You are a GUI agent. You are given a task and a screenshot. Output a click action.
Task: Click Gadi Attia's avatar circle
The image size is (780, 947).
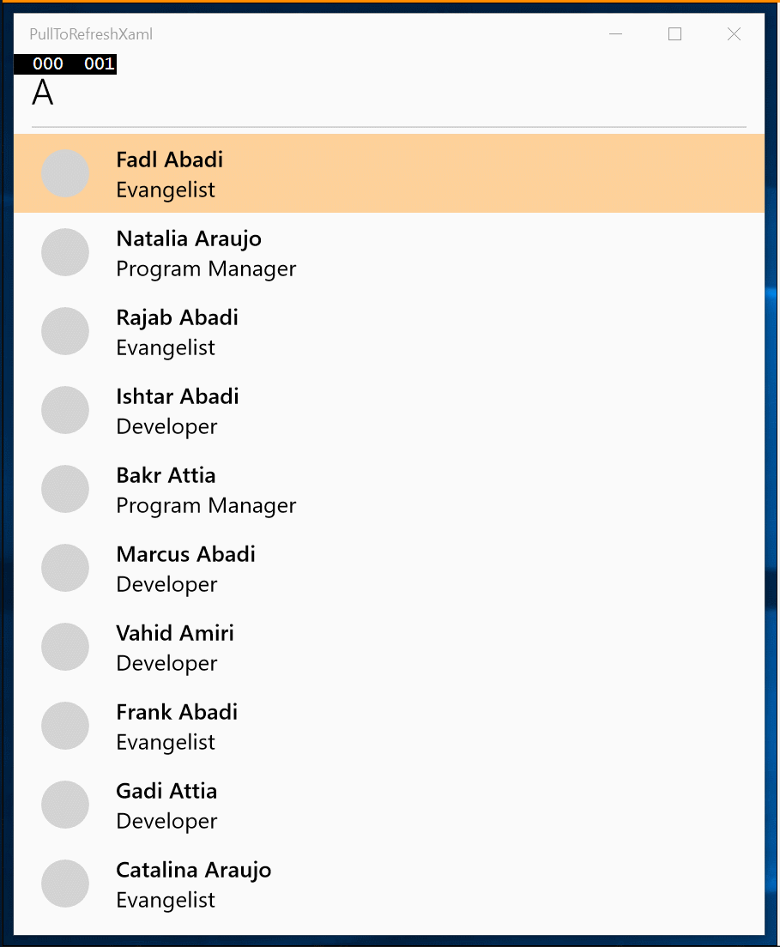click(65, 805)
